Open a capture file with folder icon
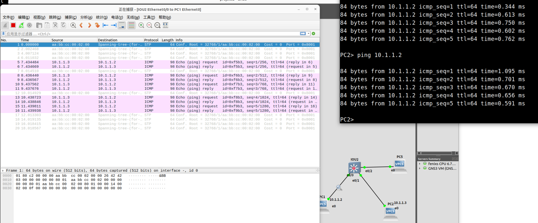The height and width of the screenshot is (223, 538). tap(39, 25)
